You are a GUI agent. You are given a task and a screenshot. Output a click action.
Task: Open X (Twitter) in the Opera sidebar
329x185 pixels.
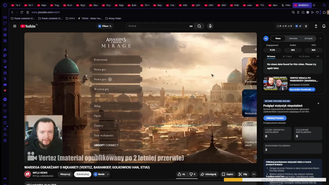(x=5, y=79)
